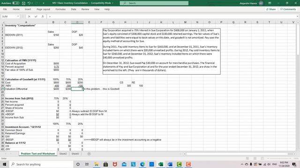The image size is (300, 168).
Task: Open the notification center icon
Action: 294,164
